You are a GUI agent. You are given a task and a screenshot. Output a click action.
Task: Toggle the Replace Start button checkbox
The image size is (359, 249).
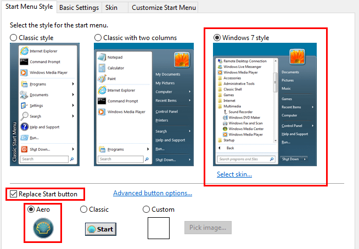point(14,194)
